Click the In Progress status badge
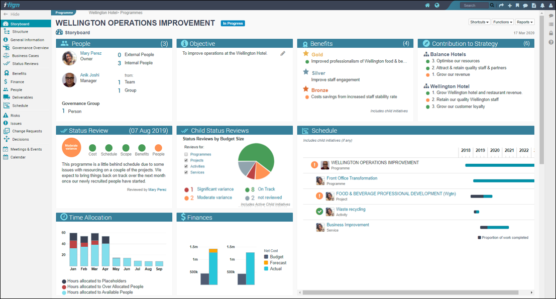 (x=233, y=24)
